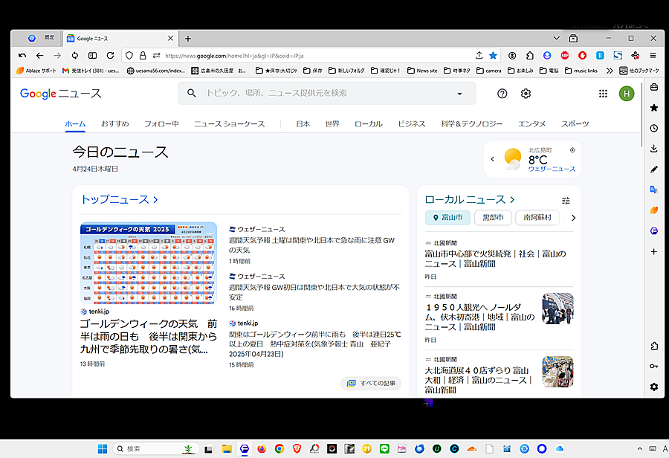669x458 pixels.
Task: Open the Google apps grid icon
Action: (x=603, y=94)
